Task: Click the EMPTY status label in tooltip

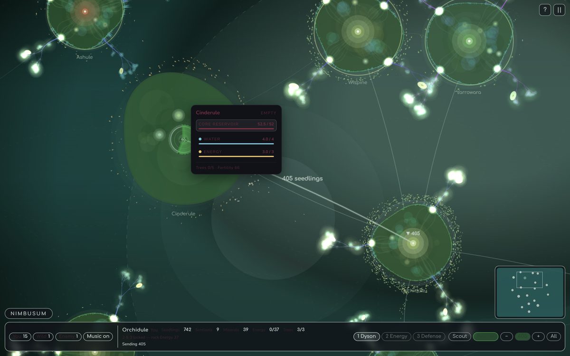Action: 268,113
